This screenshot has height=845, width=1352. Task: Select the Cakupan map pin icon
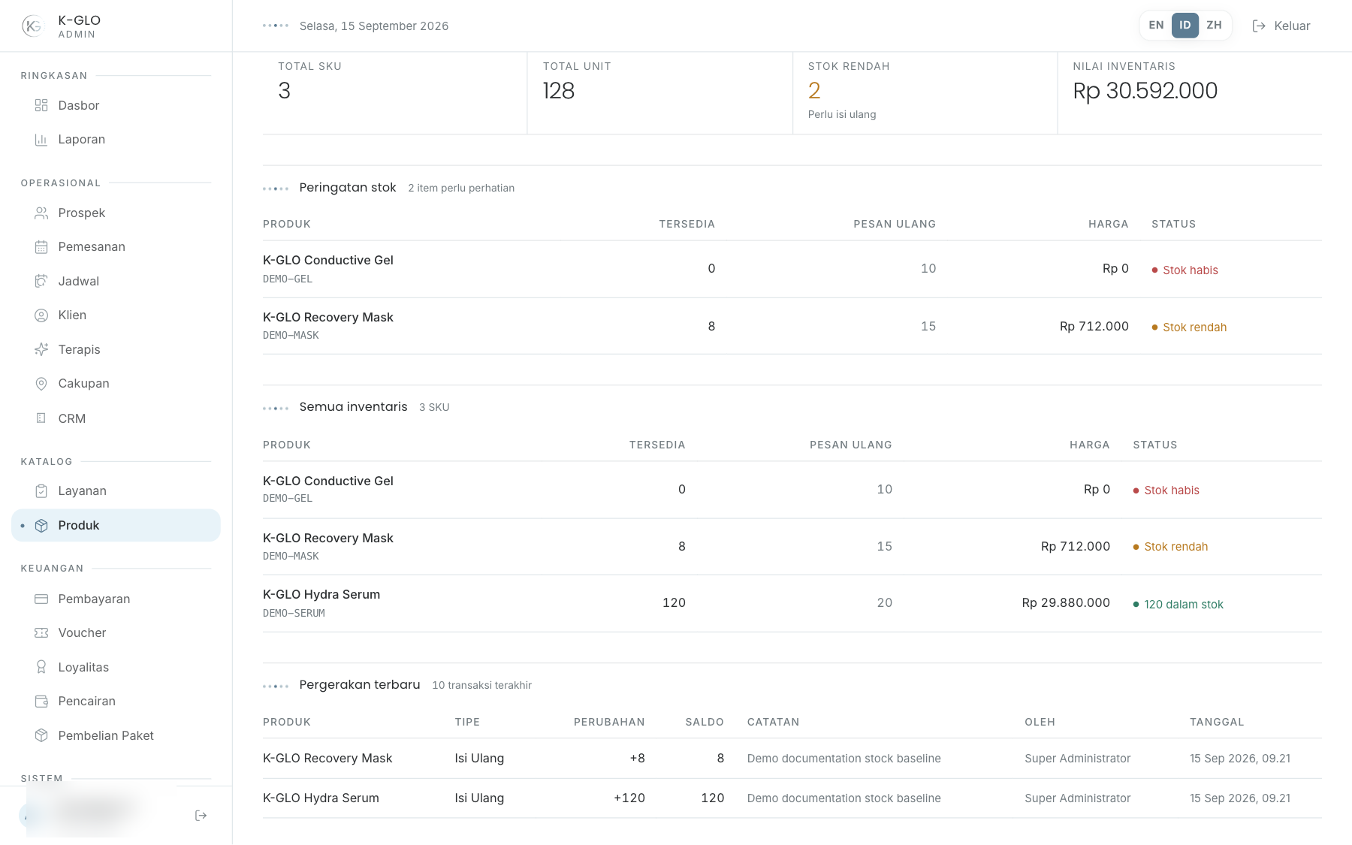(x=41, y=384)
